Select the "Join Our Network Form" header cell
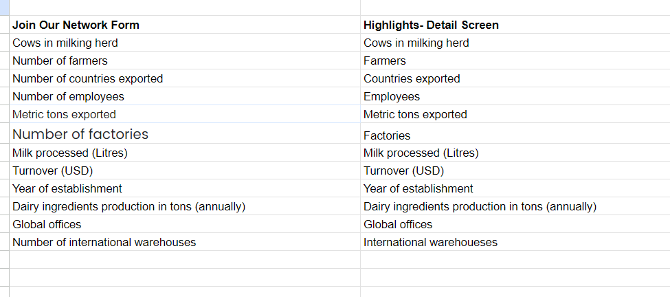Image resolution: width=670 pixels, height=297 pixels. (76, 25)
